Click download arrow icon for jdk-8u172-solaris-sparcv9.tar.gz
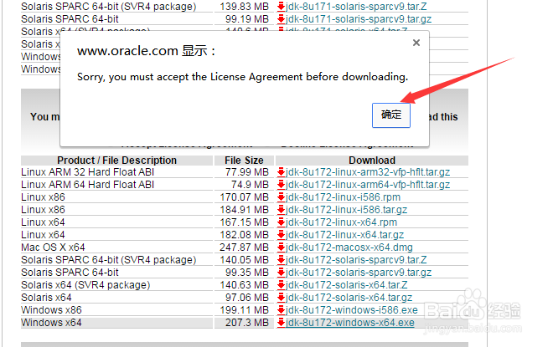 pyautogui.click(x=281, y=273)
